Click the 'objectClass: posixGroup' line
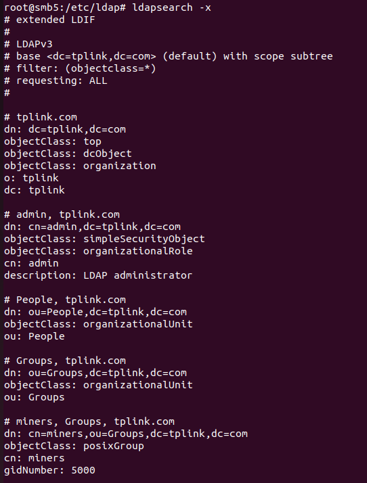This screenshot has height=483, width=367. click(x=74, y=446)
